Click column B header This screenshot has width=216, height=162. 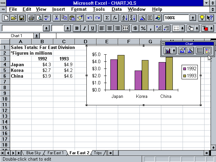click(x=42, y=42)
